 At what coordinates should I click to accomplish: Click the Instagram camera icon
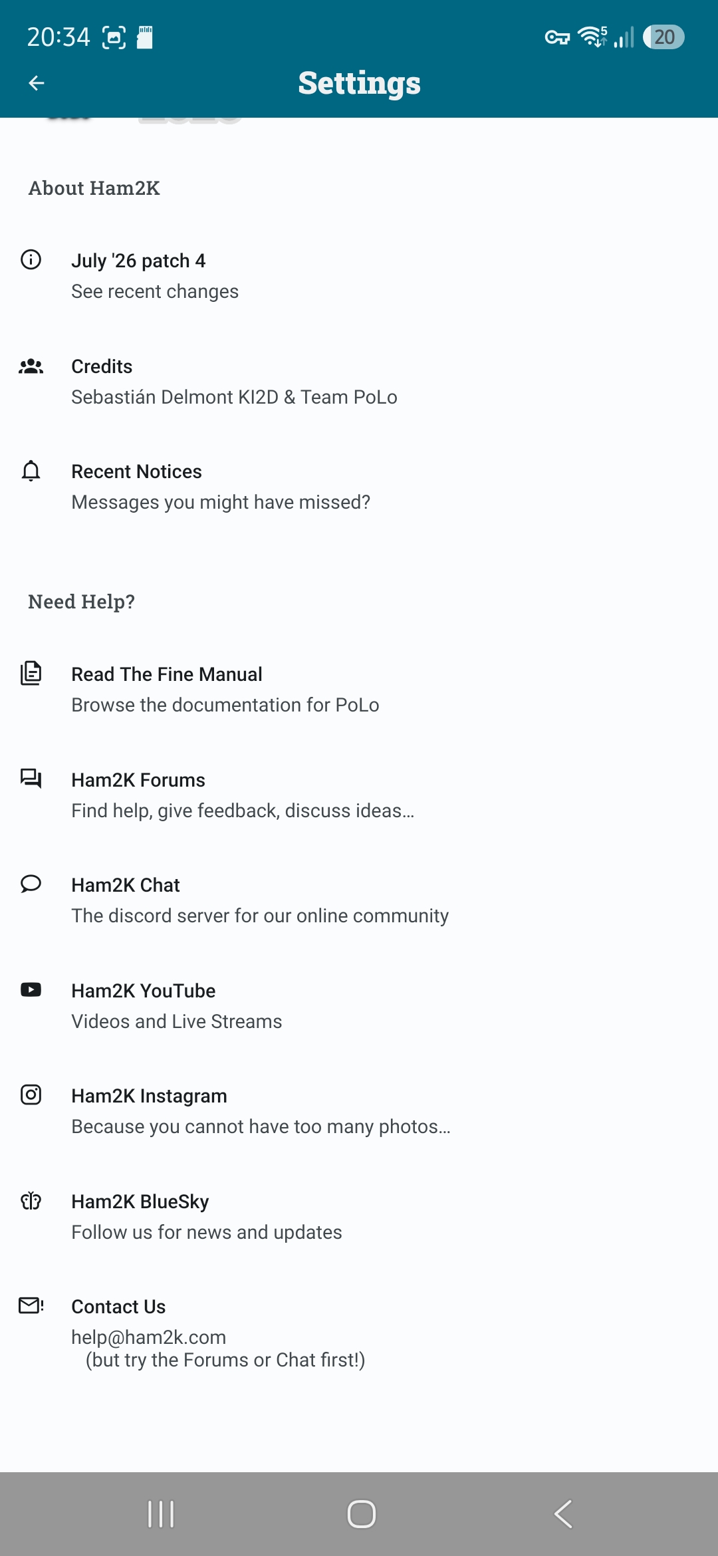[31, 1095]
